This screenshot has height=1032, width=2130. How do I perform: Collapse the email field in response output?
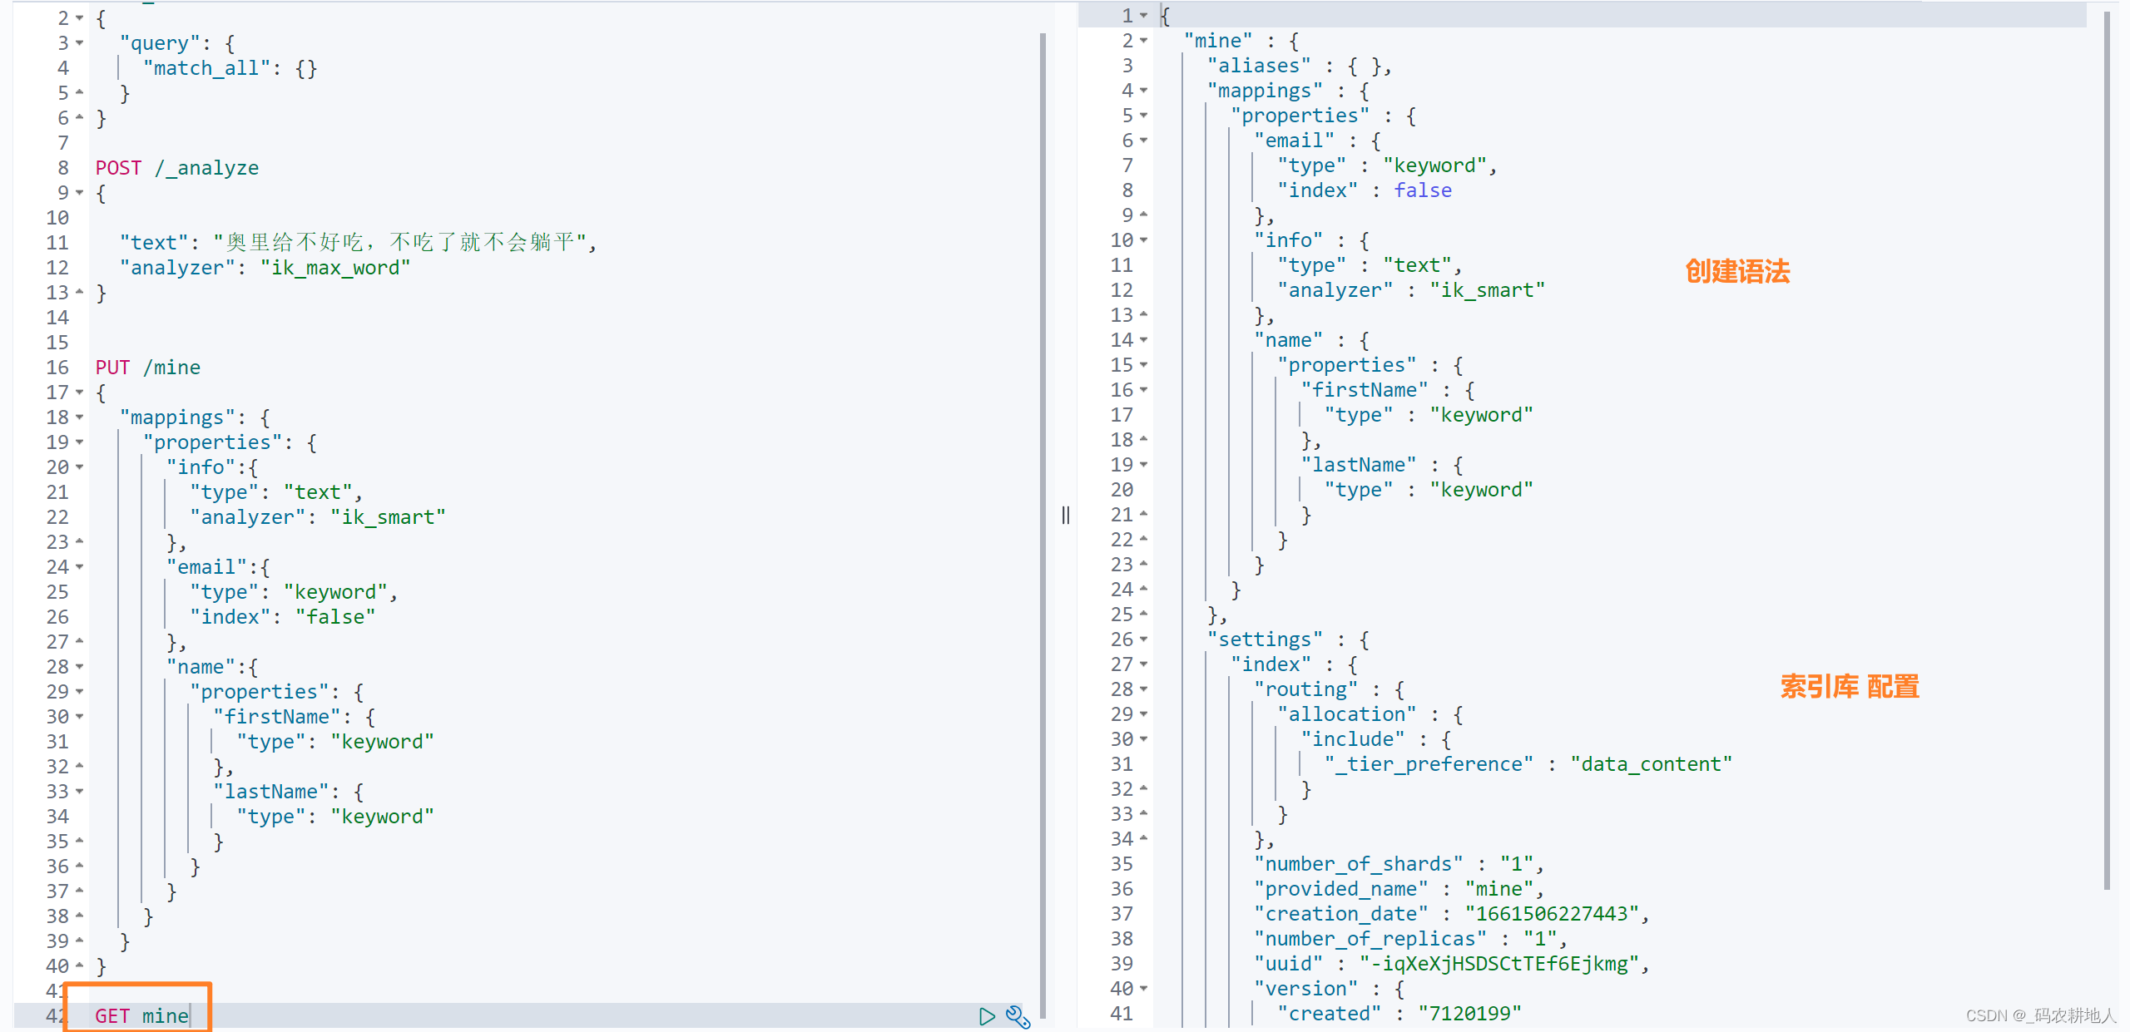tap(1144, 141)
